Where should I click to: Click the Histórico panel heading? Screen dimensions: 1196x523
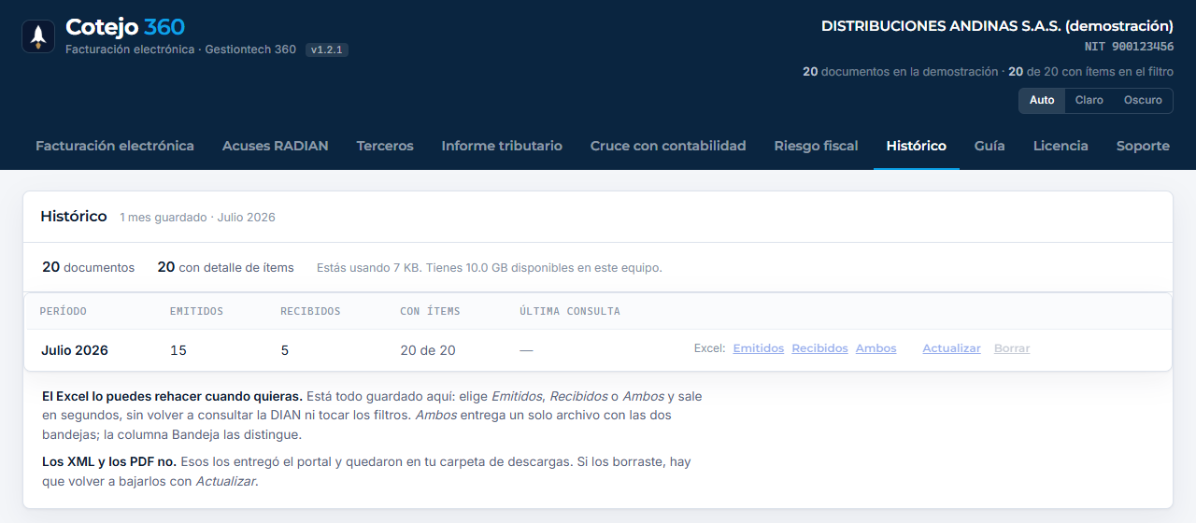click(x=74, y=216)
